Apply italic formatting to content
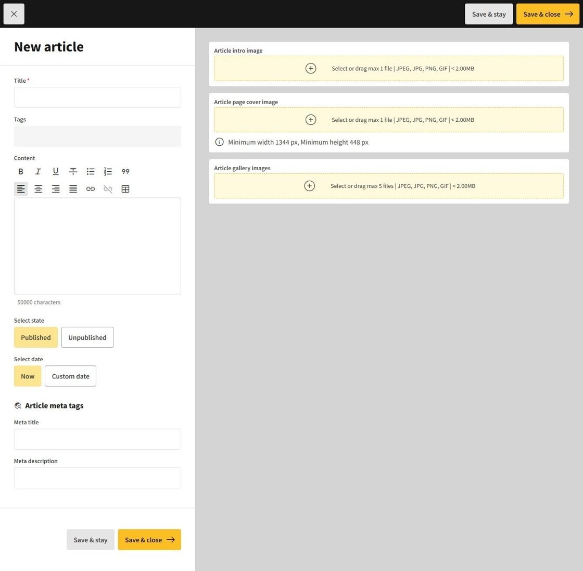The width and height of the screenshot is (583, 571). pyautogui.click(x=38, y=171)
